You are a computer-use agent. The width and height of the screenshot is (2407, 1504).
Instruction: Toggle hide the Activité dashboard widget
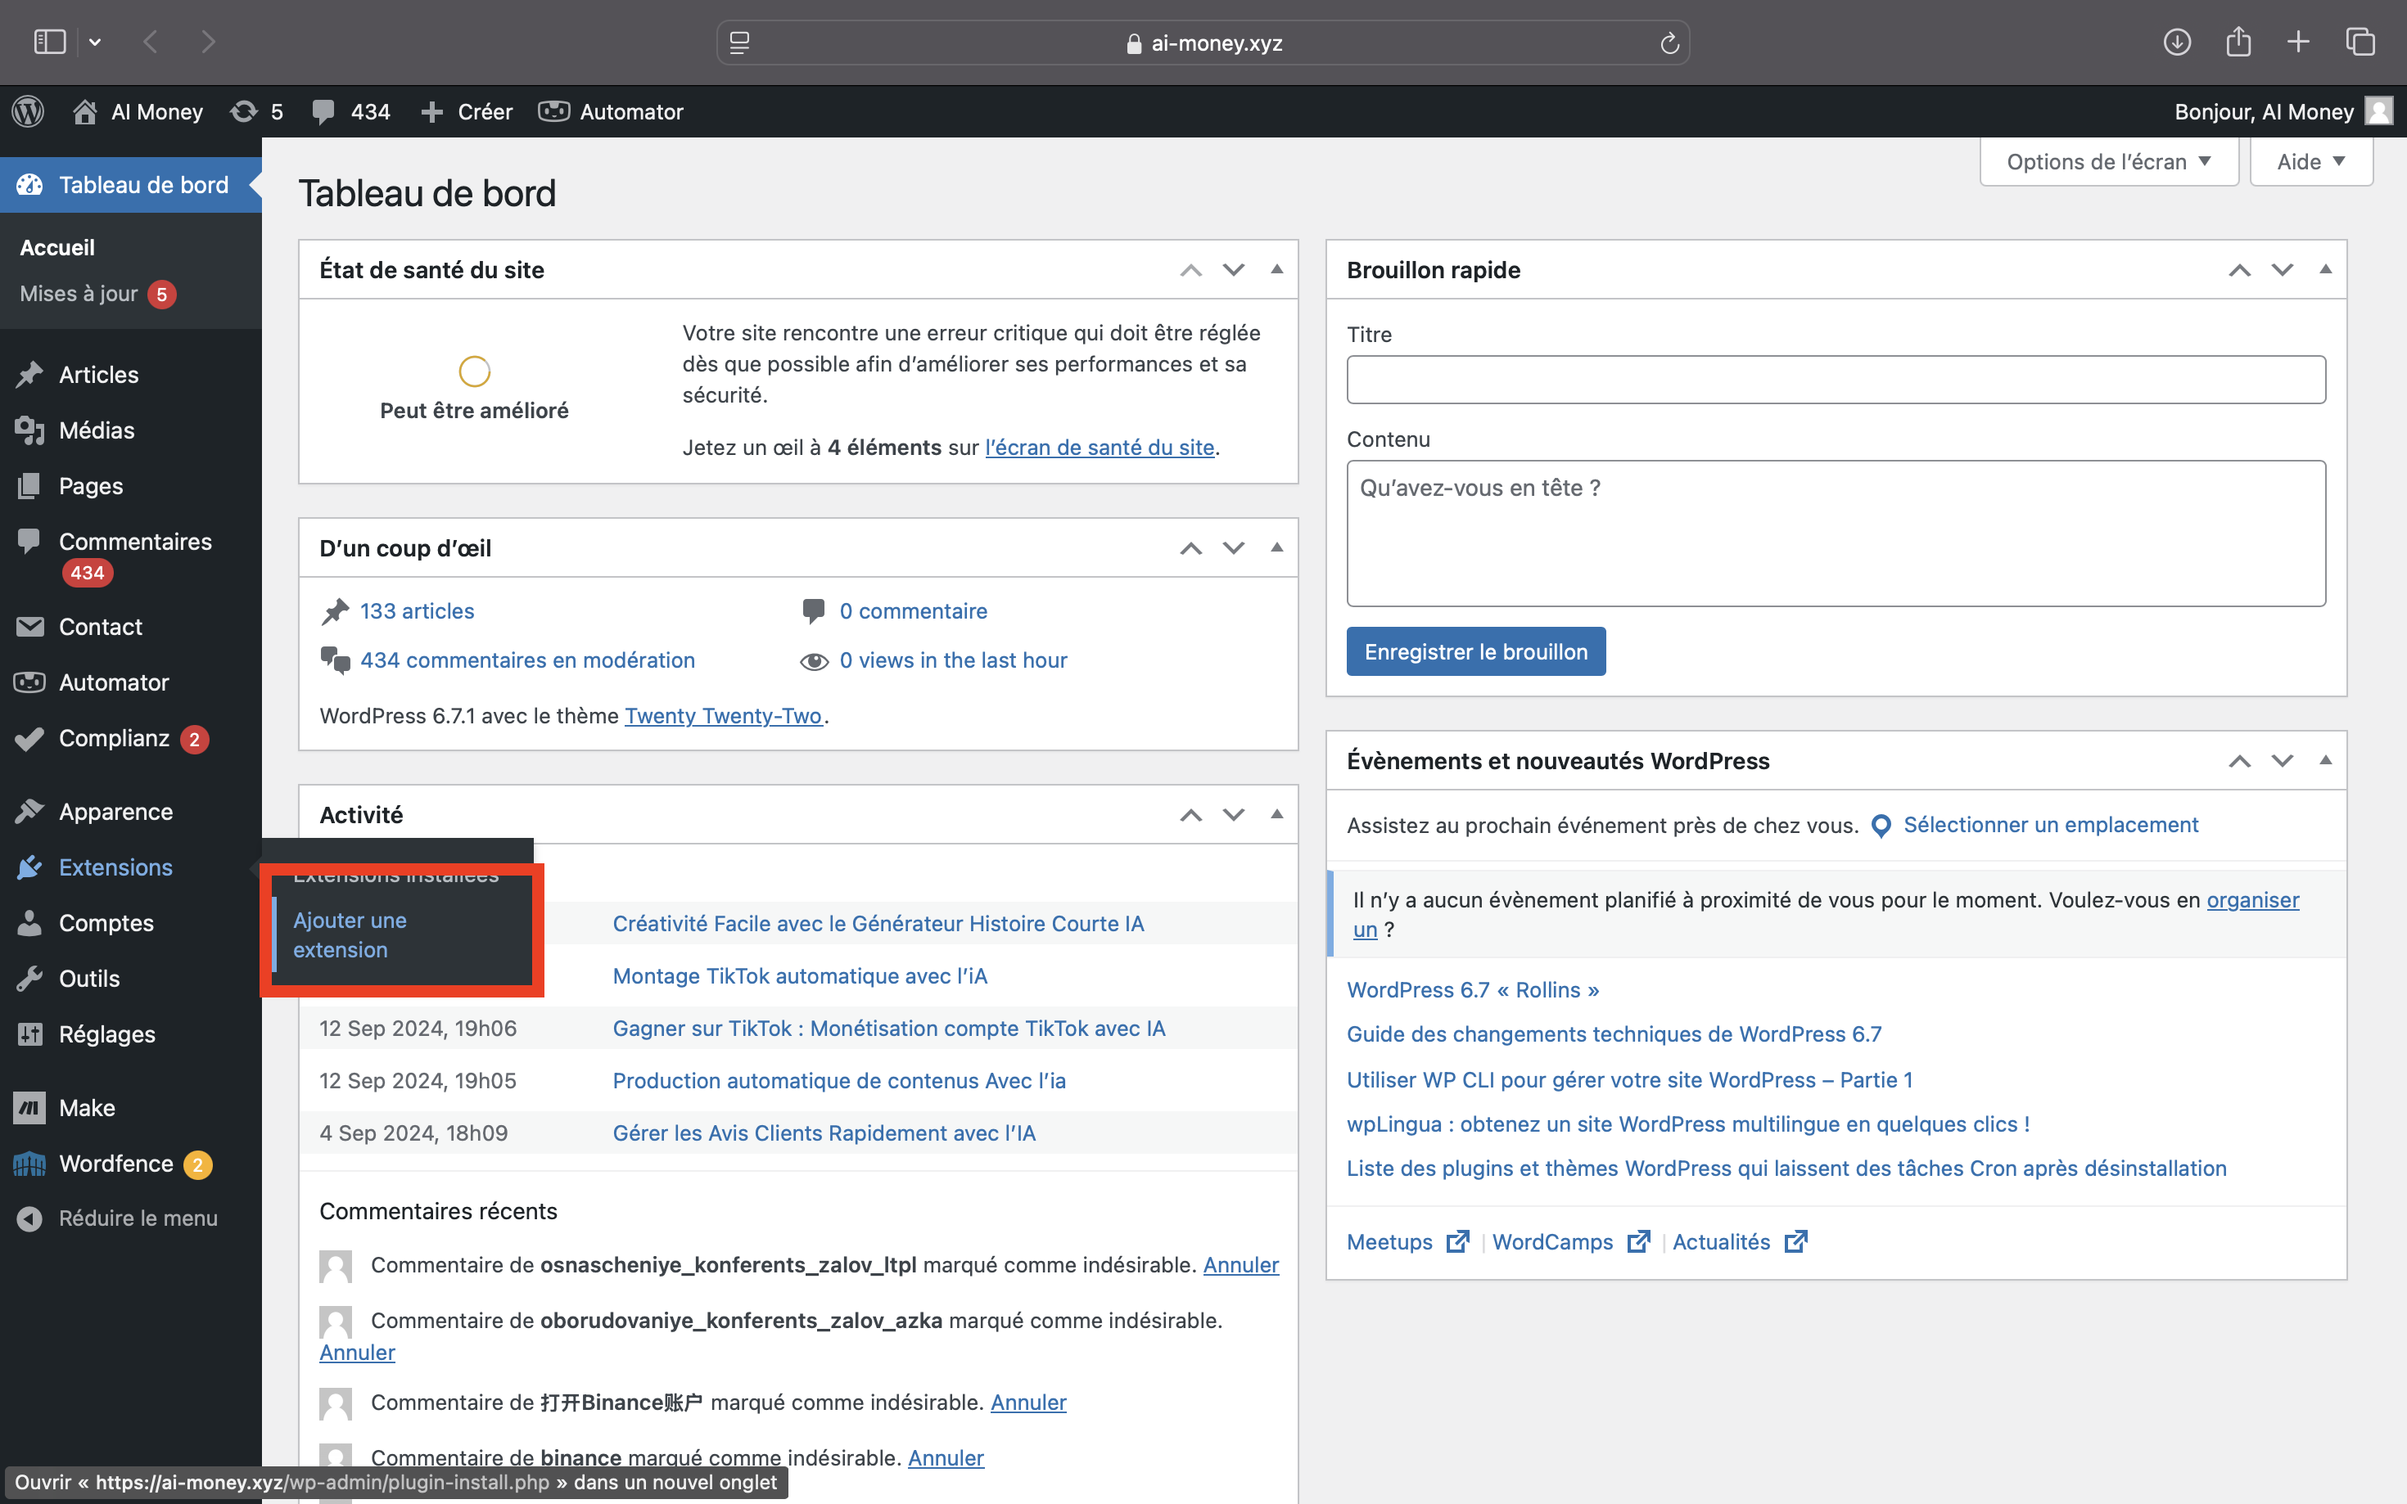click(1274, 814)
